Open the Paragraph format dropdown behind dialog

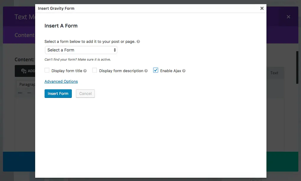(26, 84)
